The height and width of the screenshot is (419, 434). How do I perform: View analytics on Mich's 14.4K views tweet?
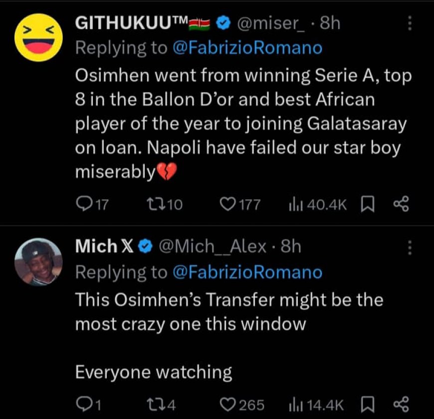pyautogui.click(x=295, y=404)
